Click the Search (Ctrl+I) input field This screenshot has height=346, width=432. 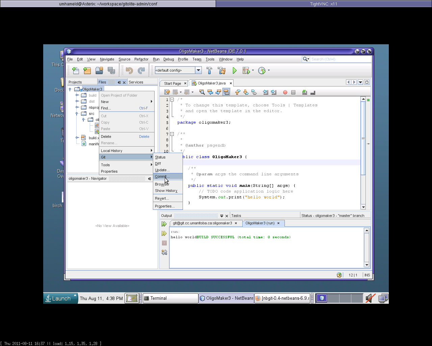340,59
